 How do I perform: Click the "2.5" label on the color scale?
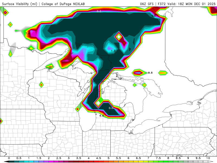[x=59, y=158]
